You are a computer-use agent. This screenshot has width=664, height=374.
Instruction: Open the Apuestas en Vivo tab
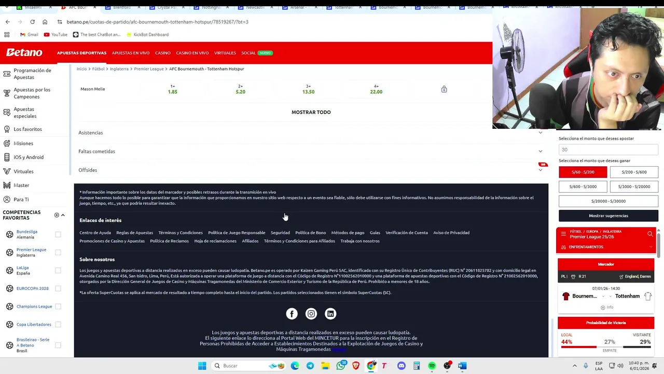point(131,53)
